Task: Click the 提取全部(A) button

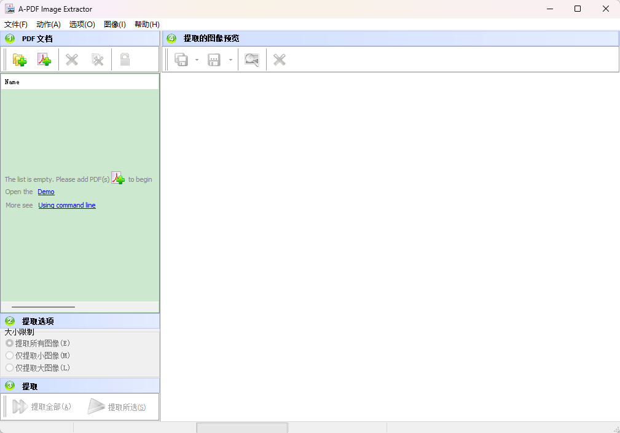Action: coord(42,407)
